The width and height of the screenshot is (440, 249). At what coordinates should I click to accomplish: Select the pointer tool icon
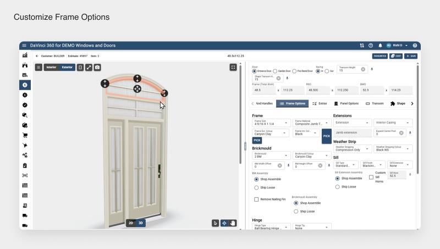215,223
